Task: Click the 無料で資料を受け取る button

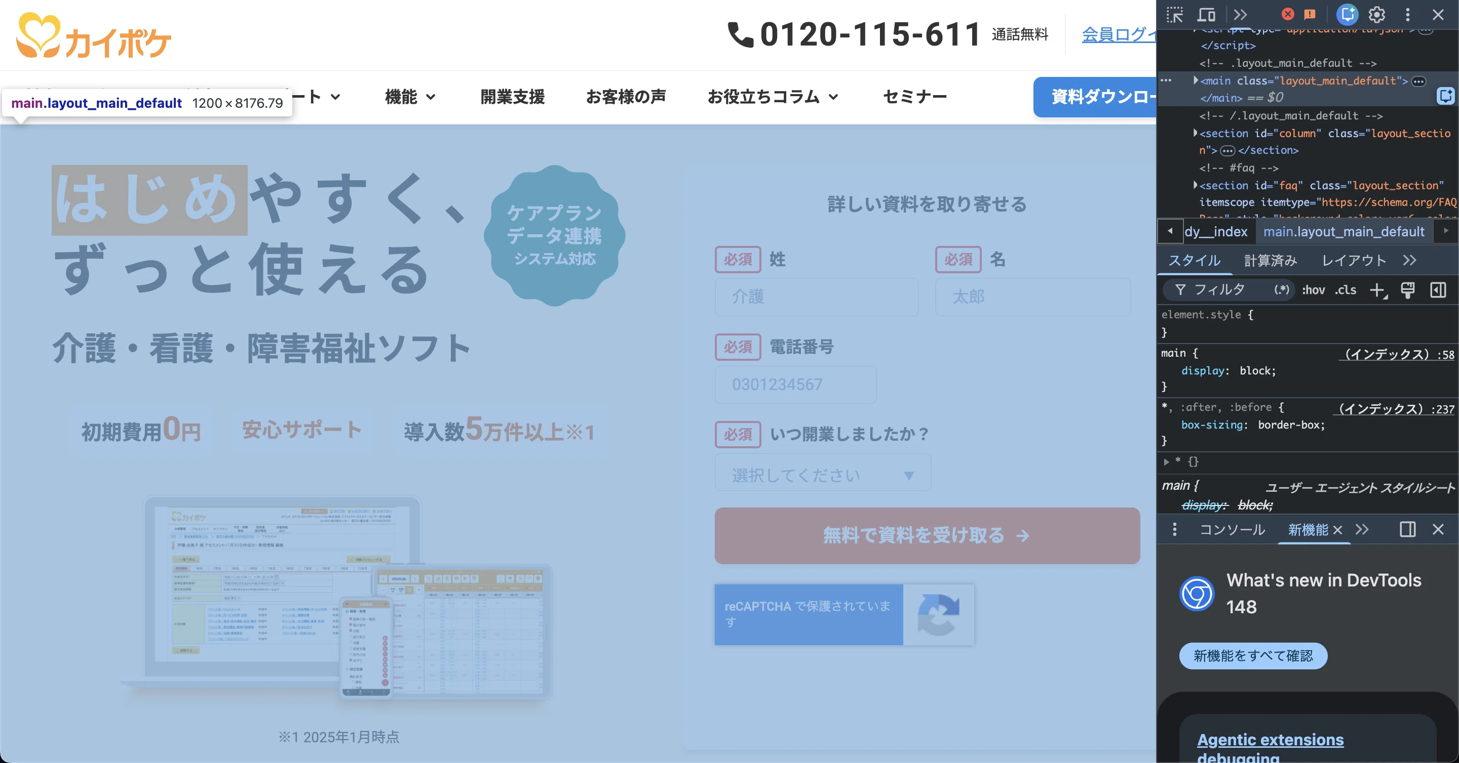Action: click(x=927, y=535)
